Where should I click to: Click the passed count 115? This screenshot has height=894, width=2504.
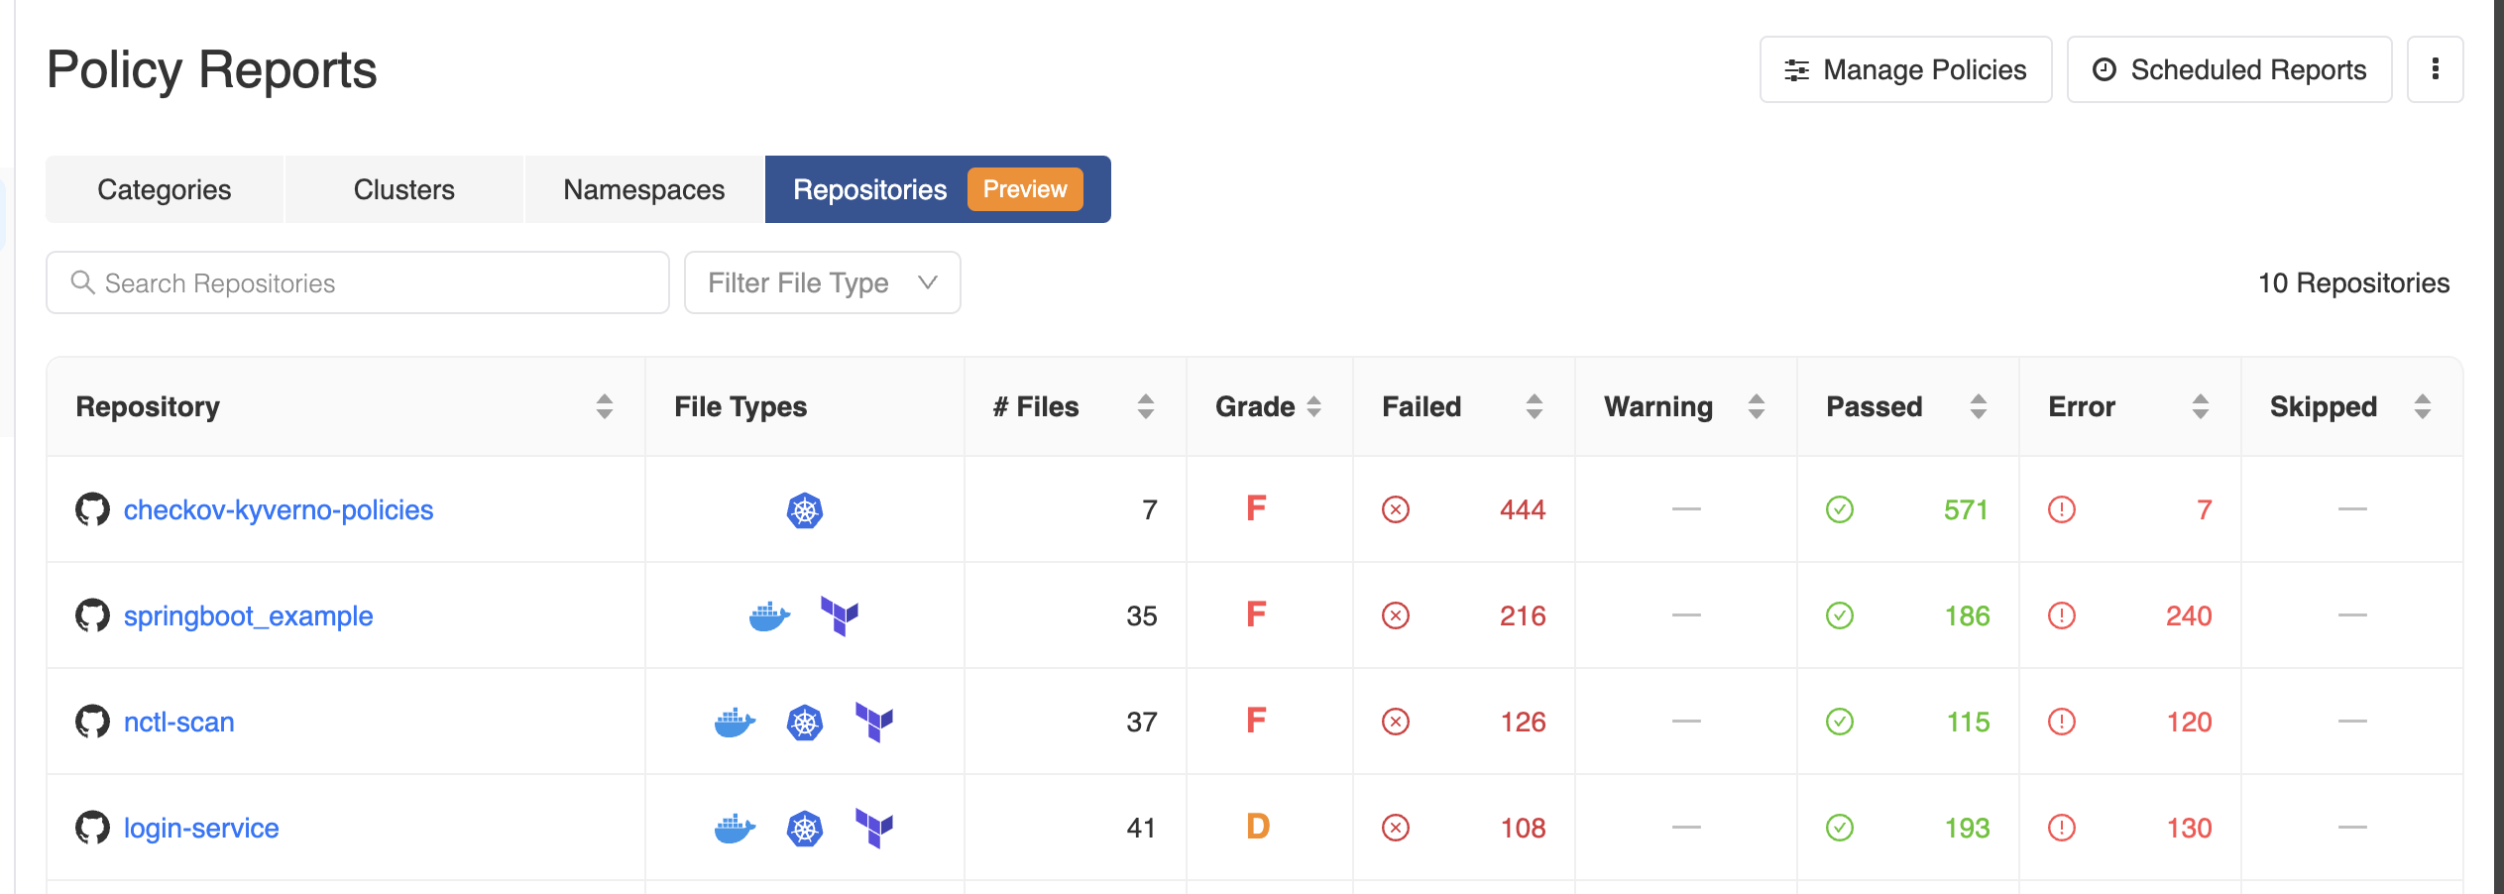coord(1968,722)
